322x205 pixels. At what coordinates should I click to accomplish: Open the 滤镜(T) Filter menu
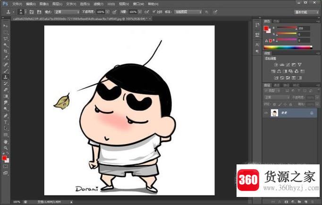(x=98, y=4)
